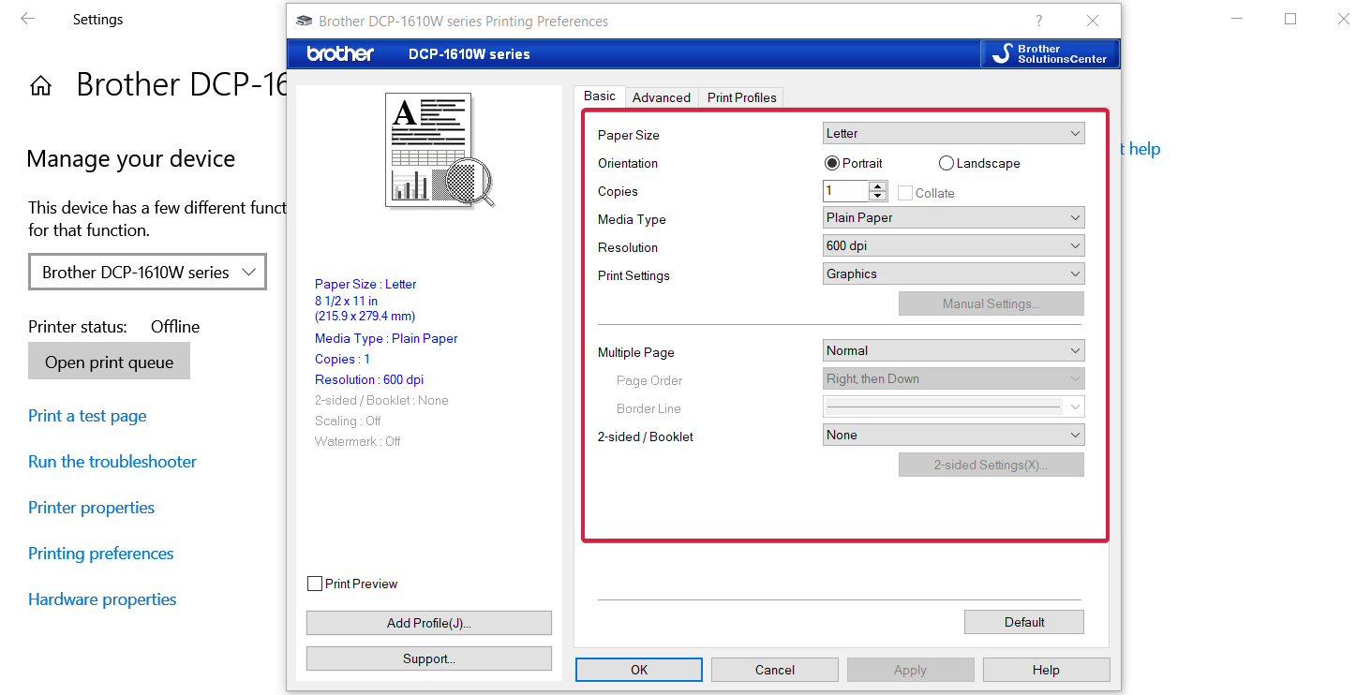This screenshot has height=695, width=1371.
Task: Open the 2-sided / Booklet dropdown
Action: coord(953,435)
